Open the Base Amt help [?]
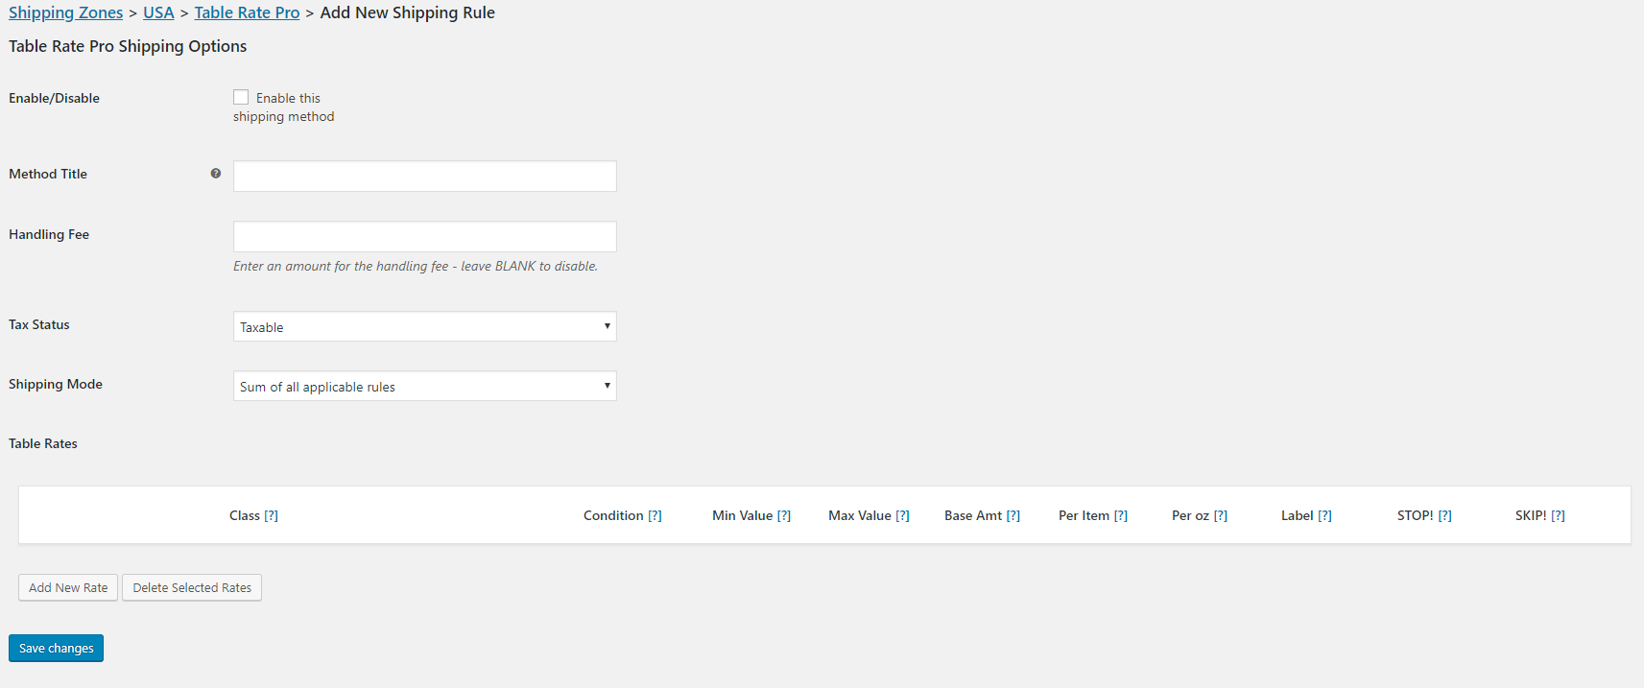This screenshot has height=688, width=1644. [x=1013, y=516]
